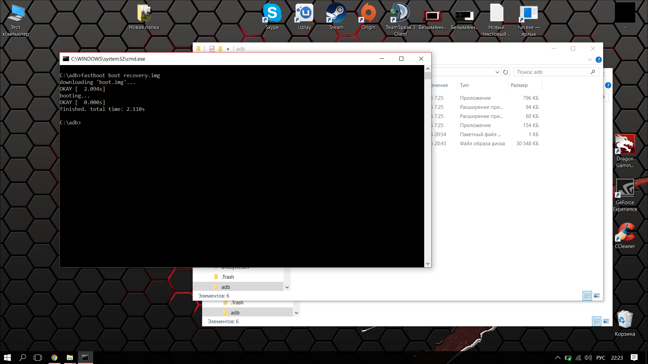648x364 pixels.
Task: Sort files by the Размер column header
Action: (x=519, y=85)
